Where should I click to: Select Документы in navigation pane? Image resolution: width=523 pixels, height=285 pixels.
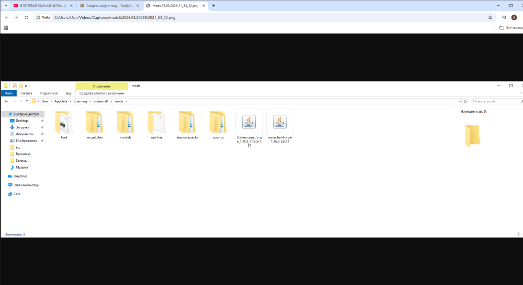point(25,134)
